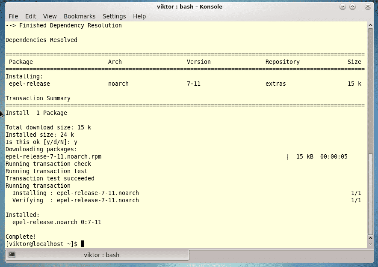Open the Bookmarks menu
This screenshot has width=378, height=267.
[x=80, y=16]
